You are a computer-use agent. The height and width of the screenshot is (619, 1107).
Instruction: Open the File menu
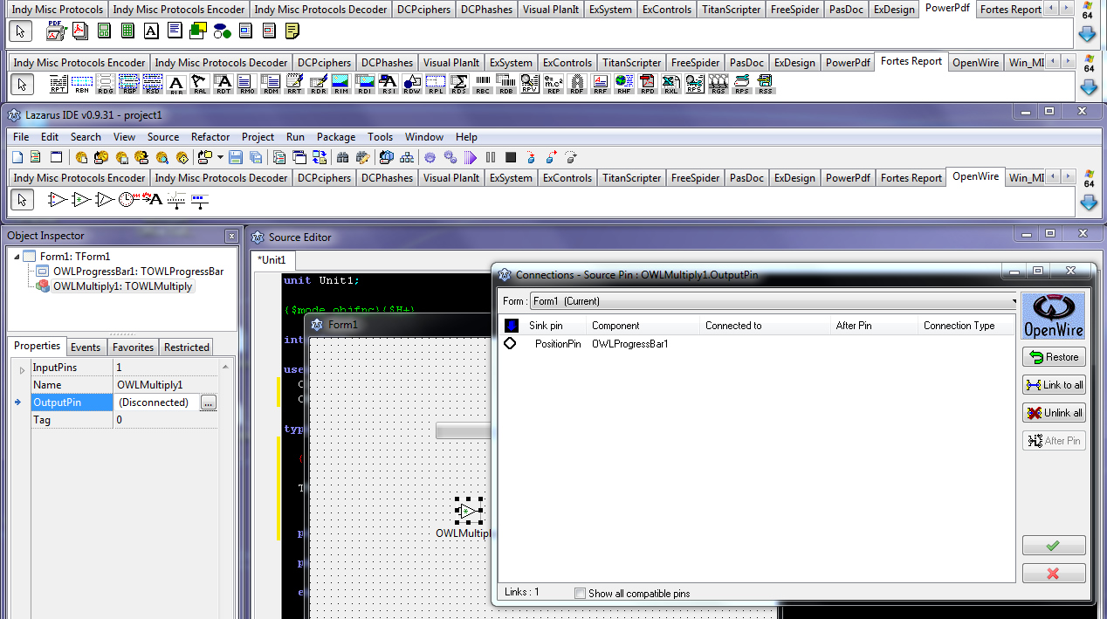[x=21, y=137]
